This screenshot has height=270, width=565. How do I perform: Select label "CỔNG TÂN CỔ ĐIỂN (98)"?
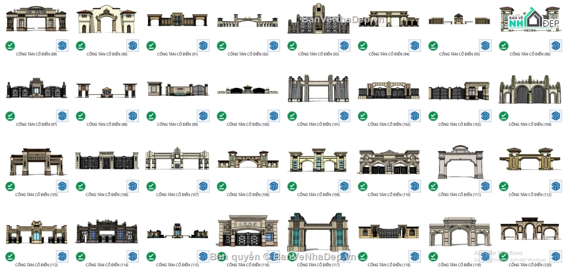click(107, 125)
